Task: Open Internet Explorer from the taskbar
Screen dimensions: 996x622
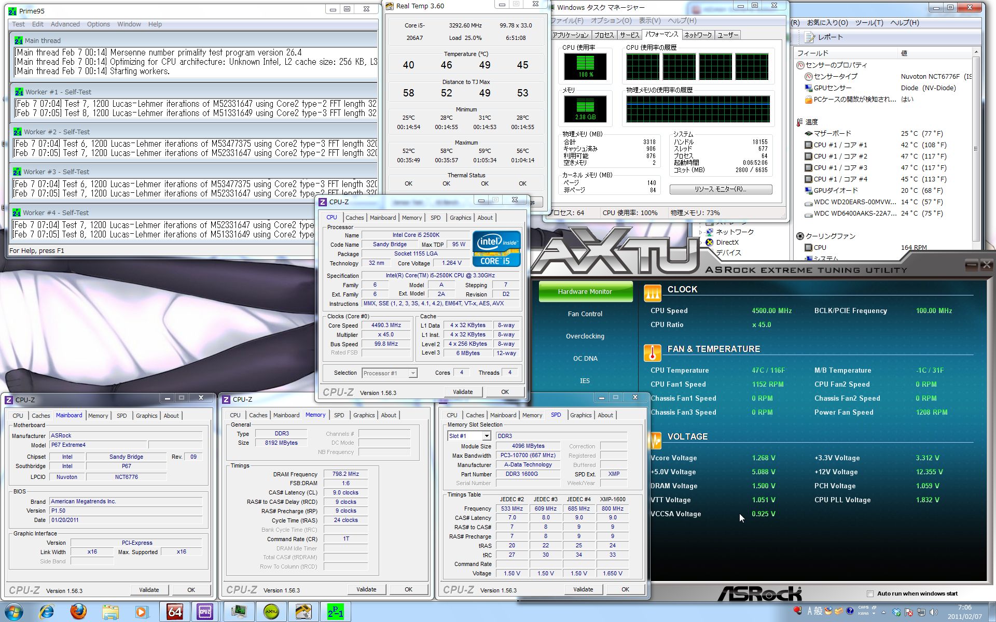Action: (47, 612)
